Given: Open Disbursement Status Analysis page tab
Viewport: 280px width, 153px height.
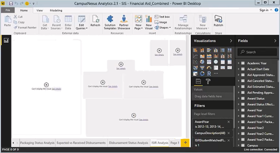Looking at the screenshot, I should [x=128, y=143].
